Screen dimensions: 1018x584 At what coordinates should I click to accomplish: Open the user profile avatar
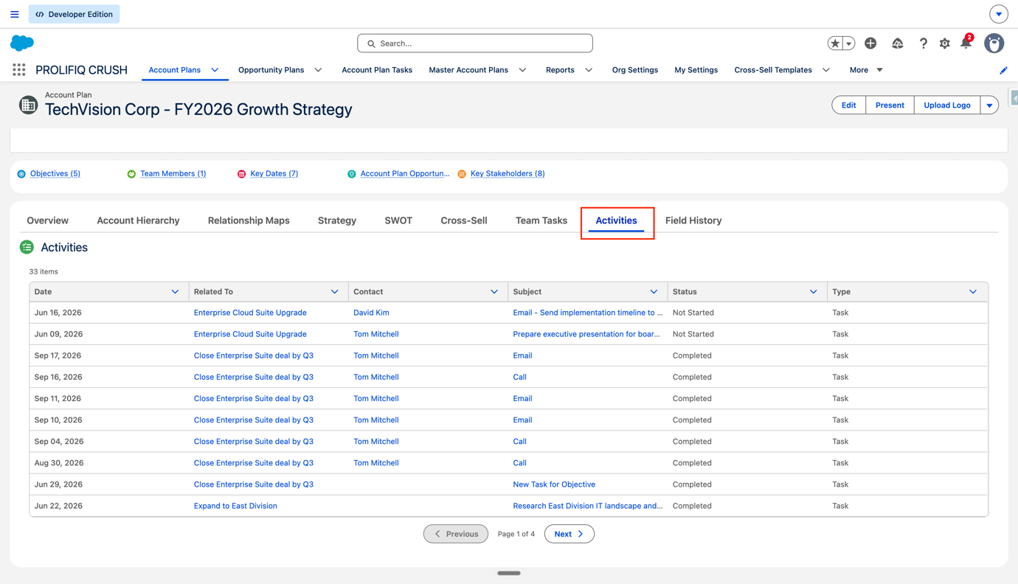tap(994, 44)
